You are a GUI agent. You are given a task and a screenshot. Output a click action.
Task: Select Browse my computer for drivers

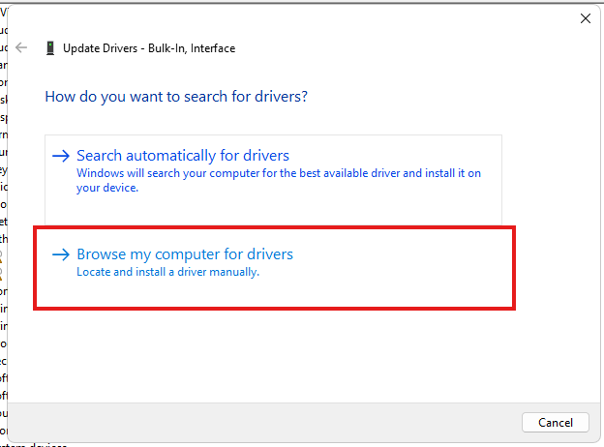click(x=274, y=268)
